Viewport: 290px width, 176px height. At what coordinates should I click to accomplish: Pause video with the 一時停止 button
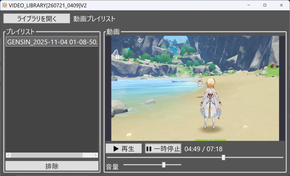pos(163,148)
